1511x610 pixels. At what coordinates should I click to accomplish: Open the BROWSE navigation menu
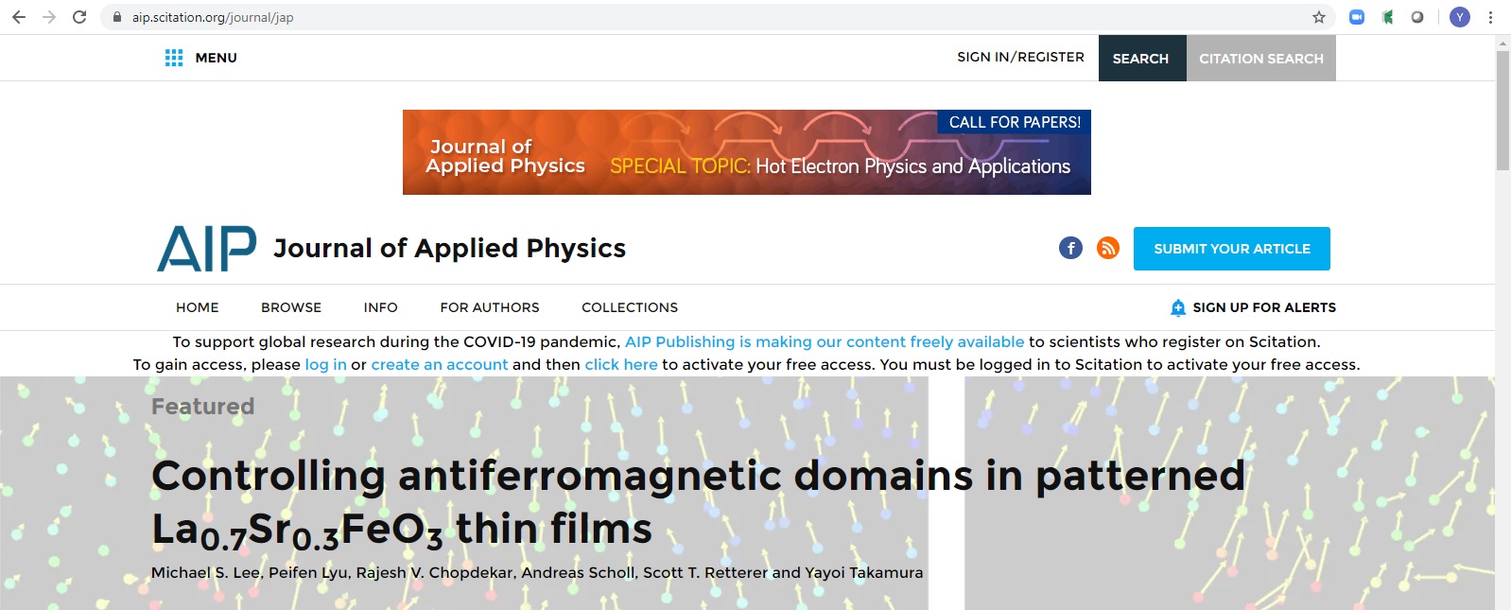291,307
